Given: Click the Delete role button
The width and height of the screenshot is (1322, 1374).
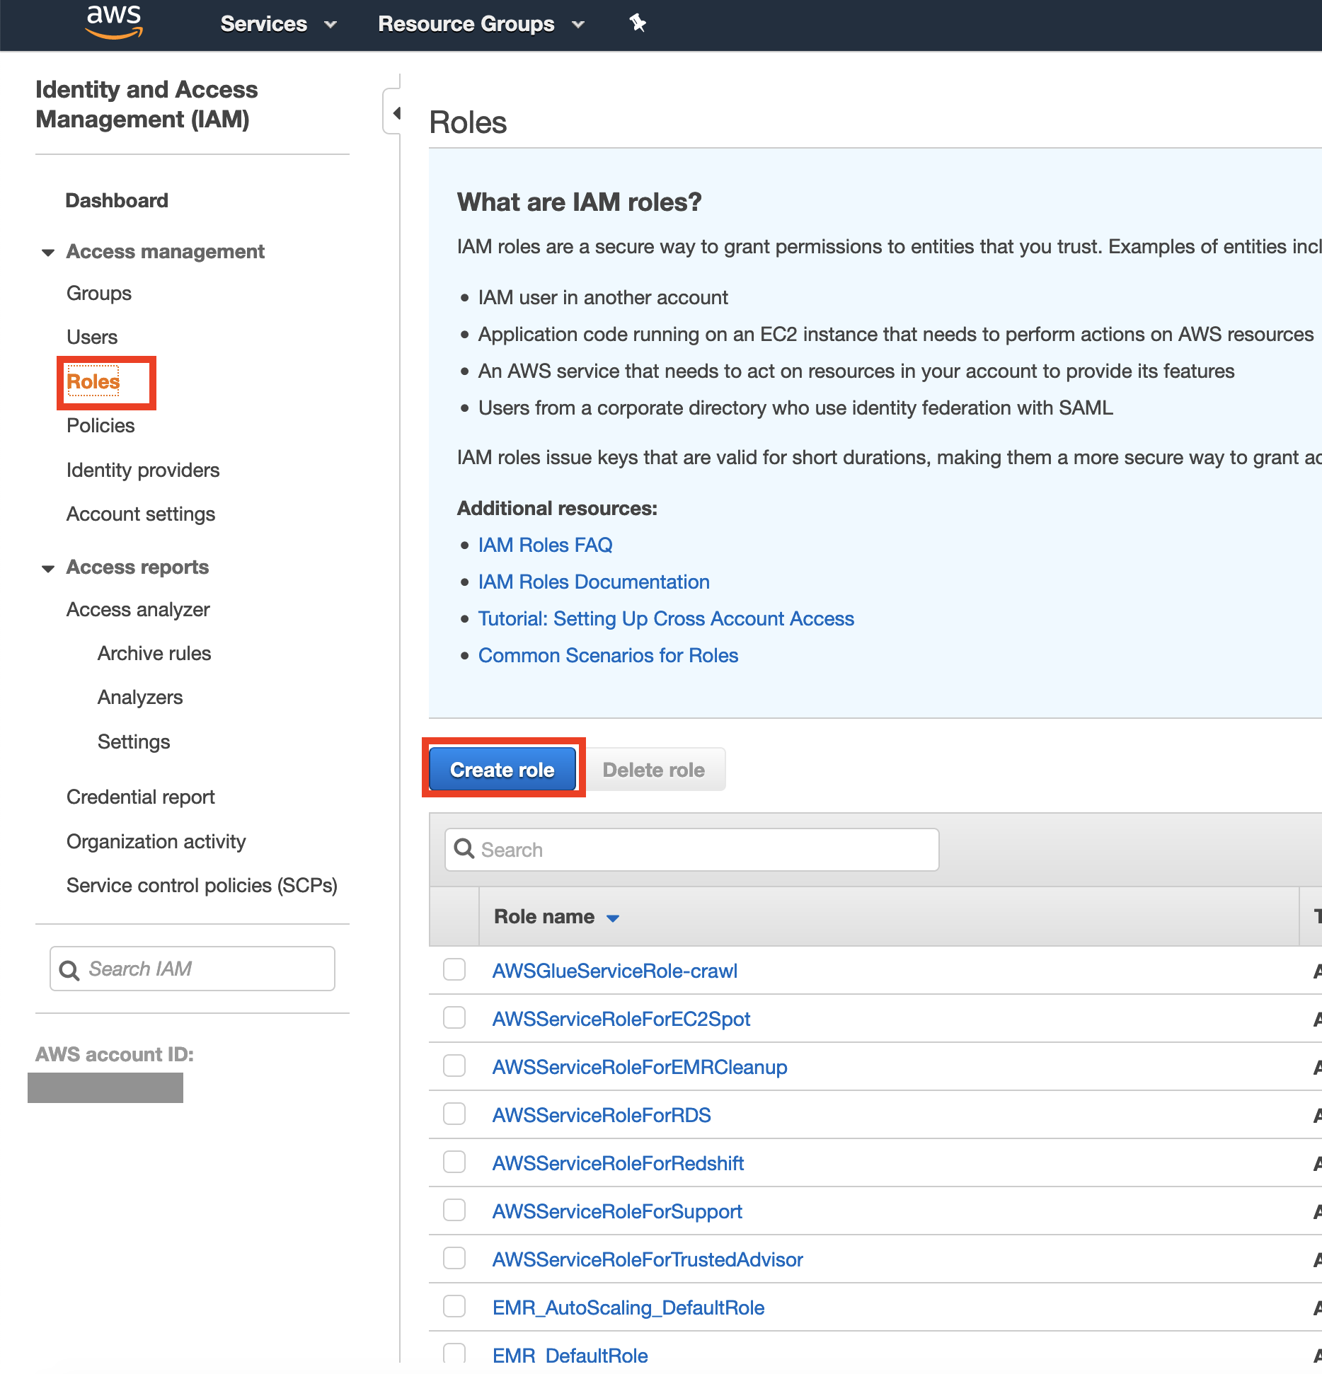Looking at the screenshot, I should pos(654,769).
